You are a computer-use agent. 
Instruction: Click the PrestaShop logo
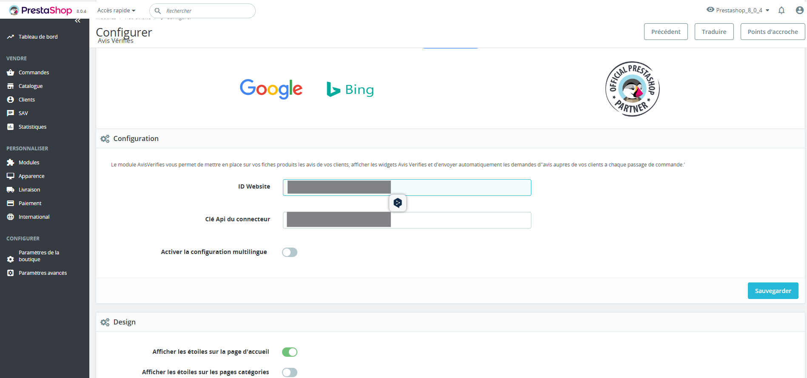pos(41,11)
